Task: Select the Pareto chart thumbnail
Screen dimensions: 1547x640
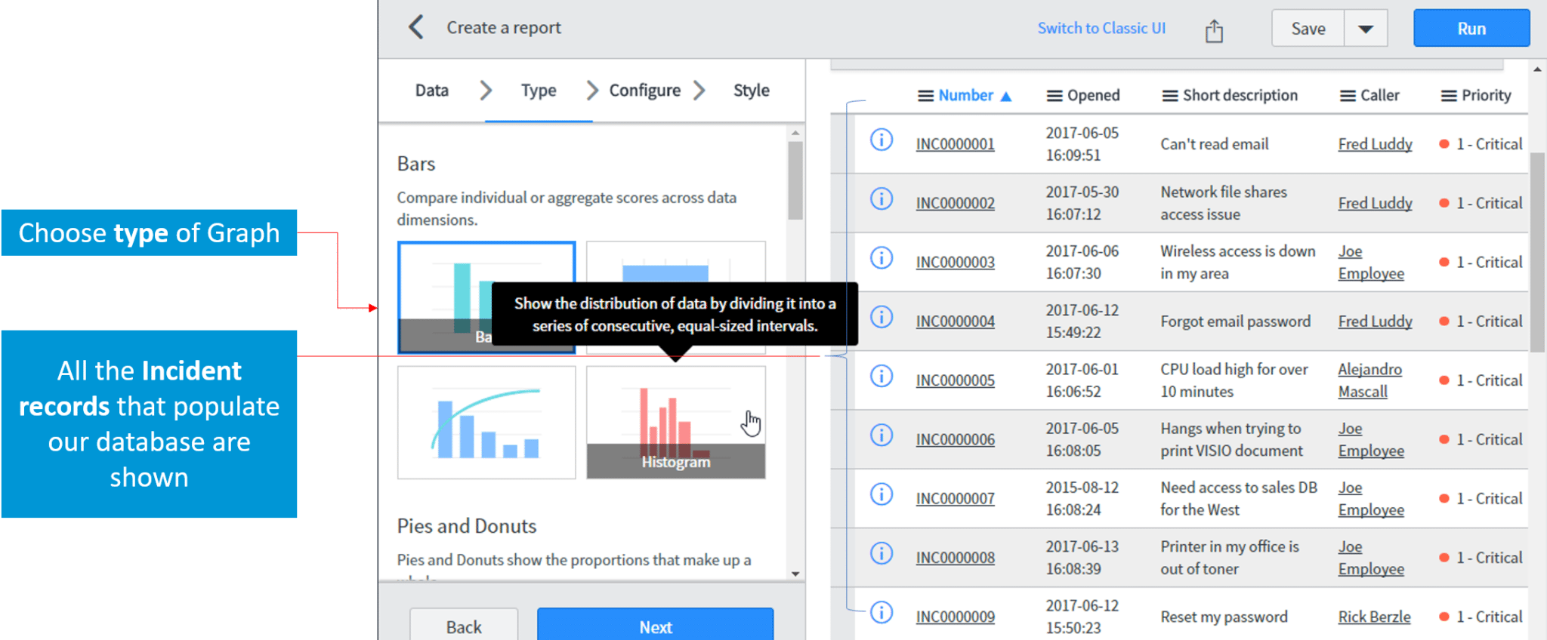Action: [x=486, y=423]
